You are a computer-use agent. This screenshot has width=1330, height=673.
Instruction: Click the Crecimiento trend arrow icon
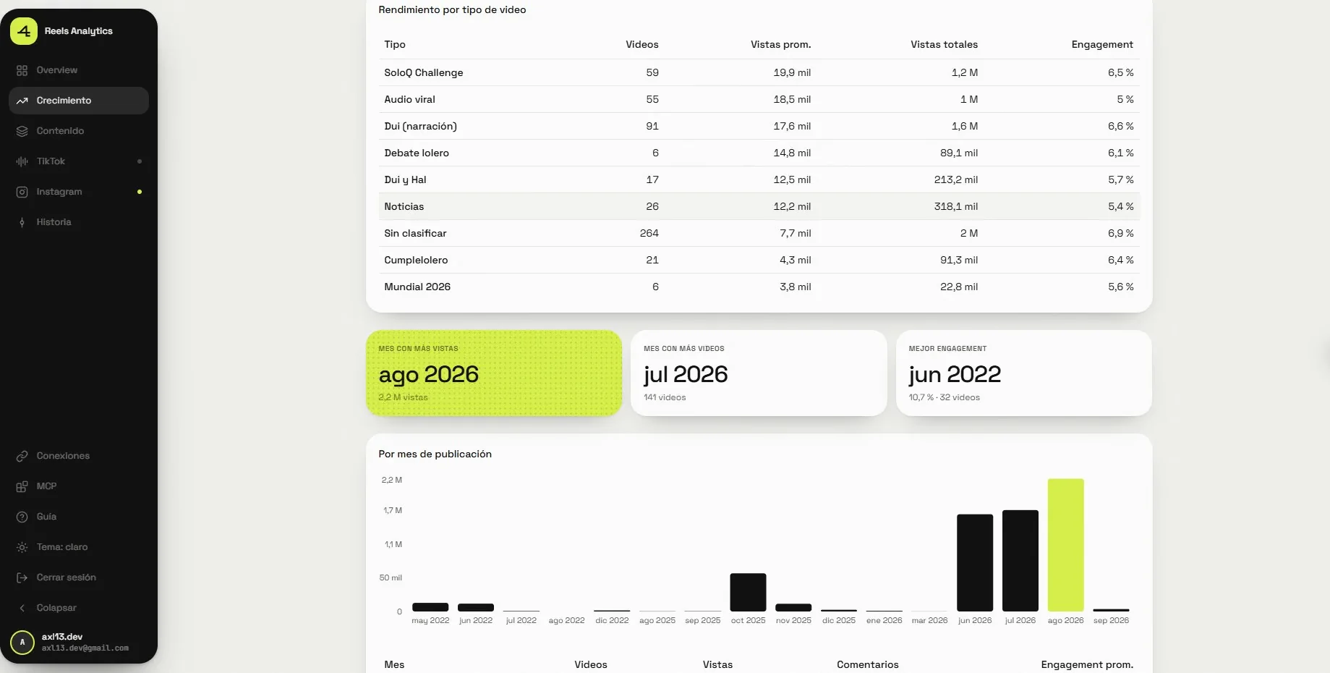pyautogui.click(x=22, y=101)
